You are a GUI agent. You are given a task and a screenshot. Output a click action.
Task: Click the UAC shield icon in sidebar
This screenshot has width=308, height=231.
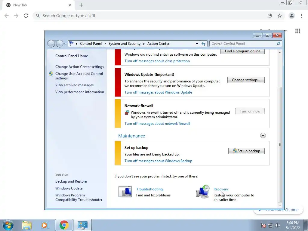(51, 74)
